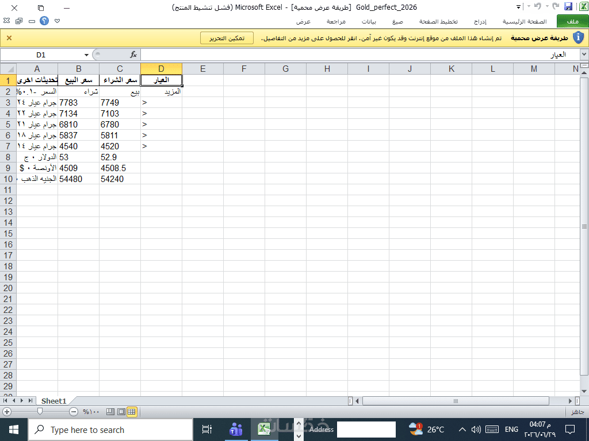Click the Redo arrow icon
The width and height of the screenshot is (589, 441).
pyautogui.click(x=556, y=6)
